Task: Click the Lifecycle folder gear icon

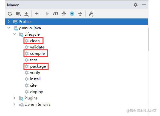Action: pyautogui.click(x=21, y=35)
